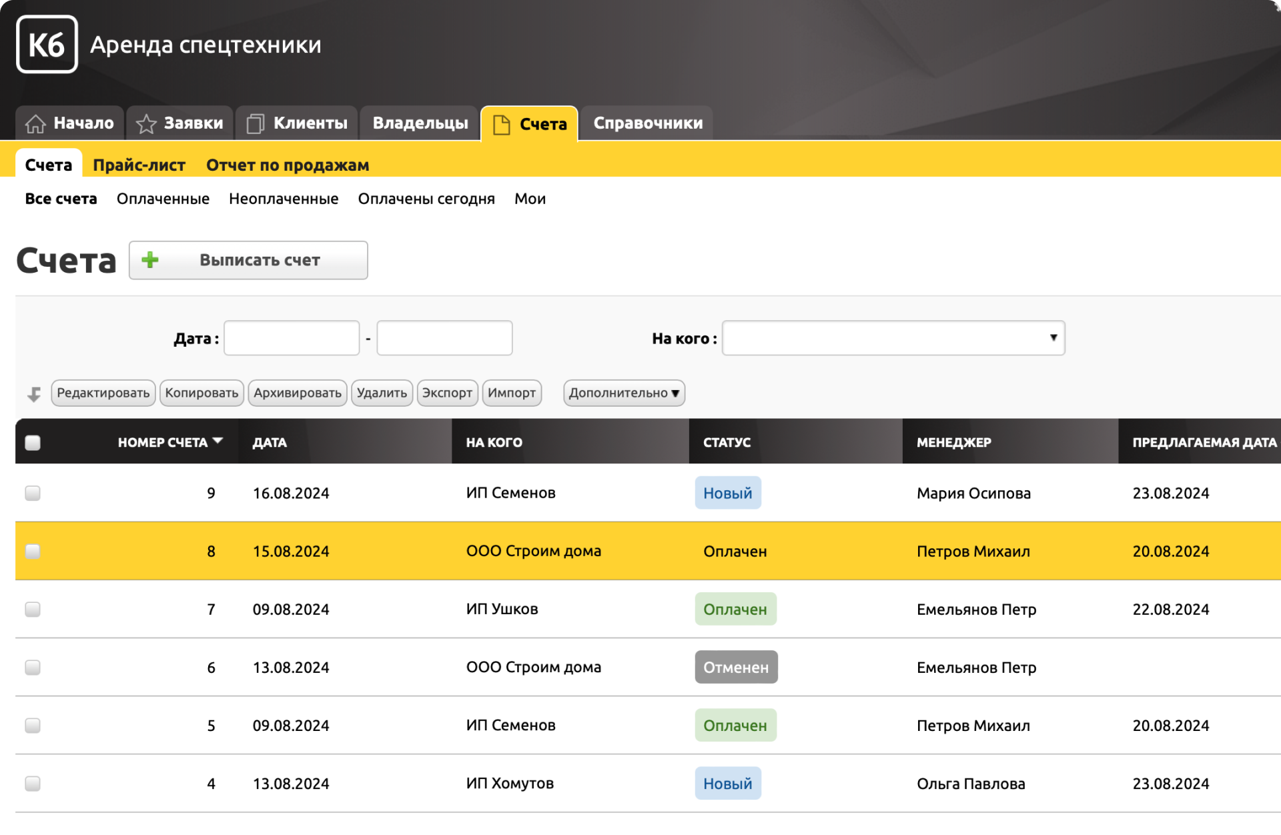Viewport: 1281px width, 835px height.
Task: Click sort arrow next to Номер счета
Action: pyautogui.click(x=218, y=442)
